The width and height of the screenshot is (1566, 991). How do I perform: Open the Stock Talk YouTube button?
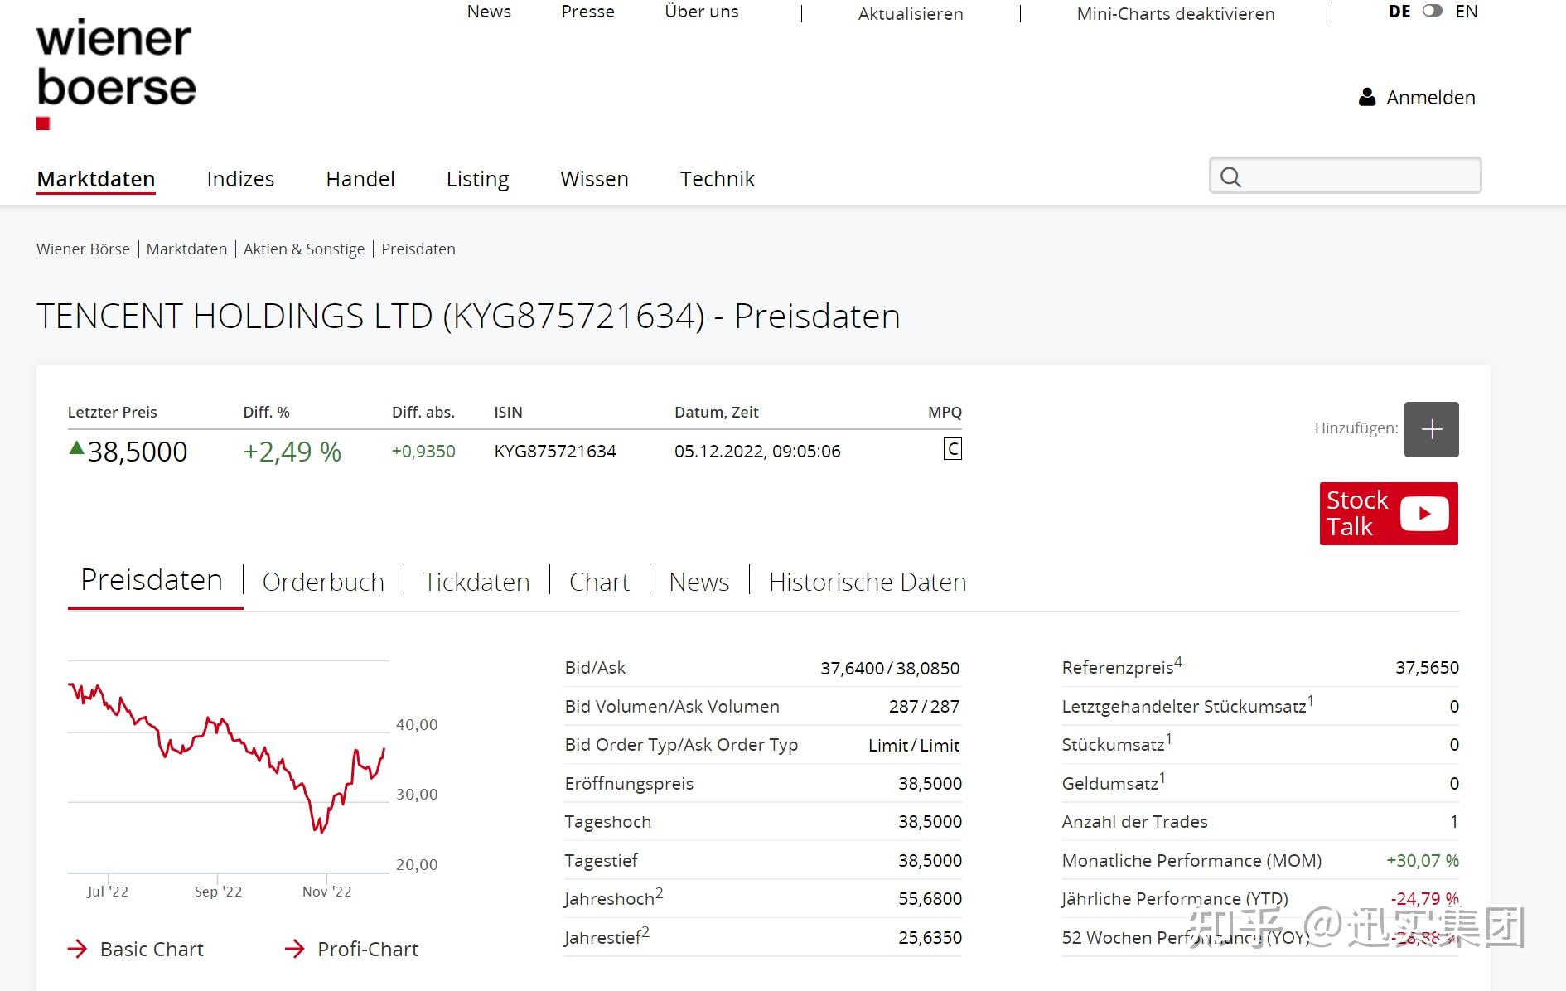coord(1389,514)
